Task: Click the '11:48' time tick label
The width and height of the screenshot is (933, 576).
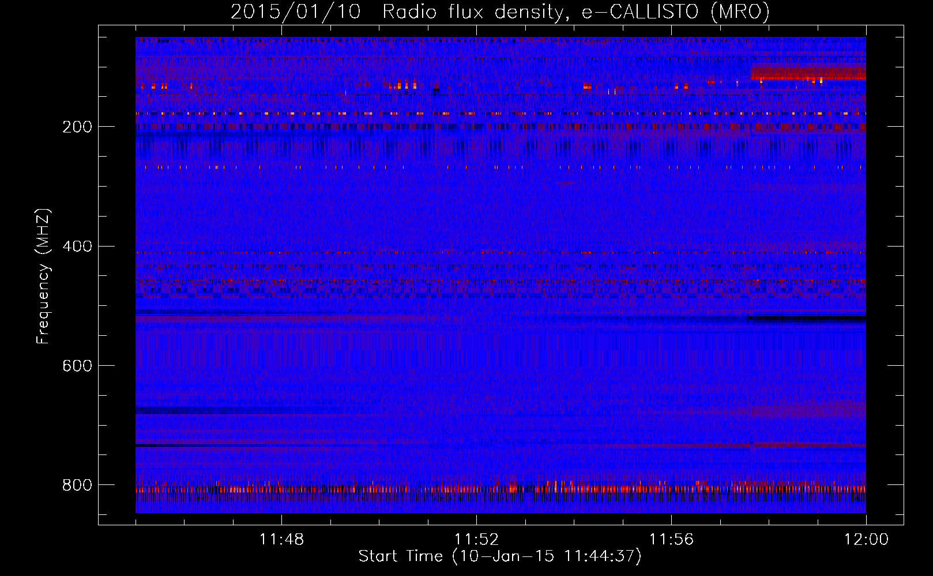Action: pyautogui.click(x=281, y=540)
